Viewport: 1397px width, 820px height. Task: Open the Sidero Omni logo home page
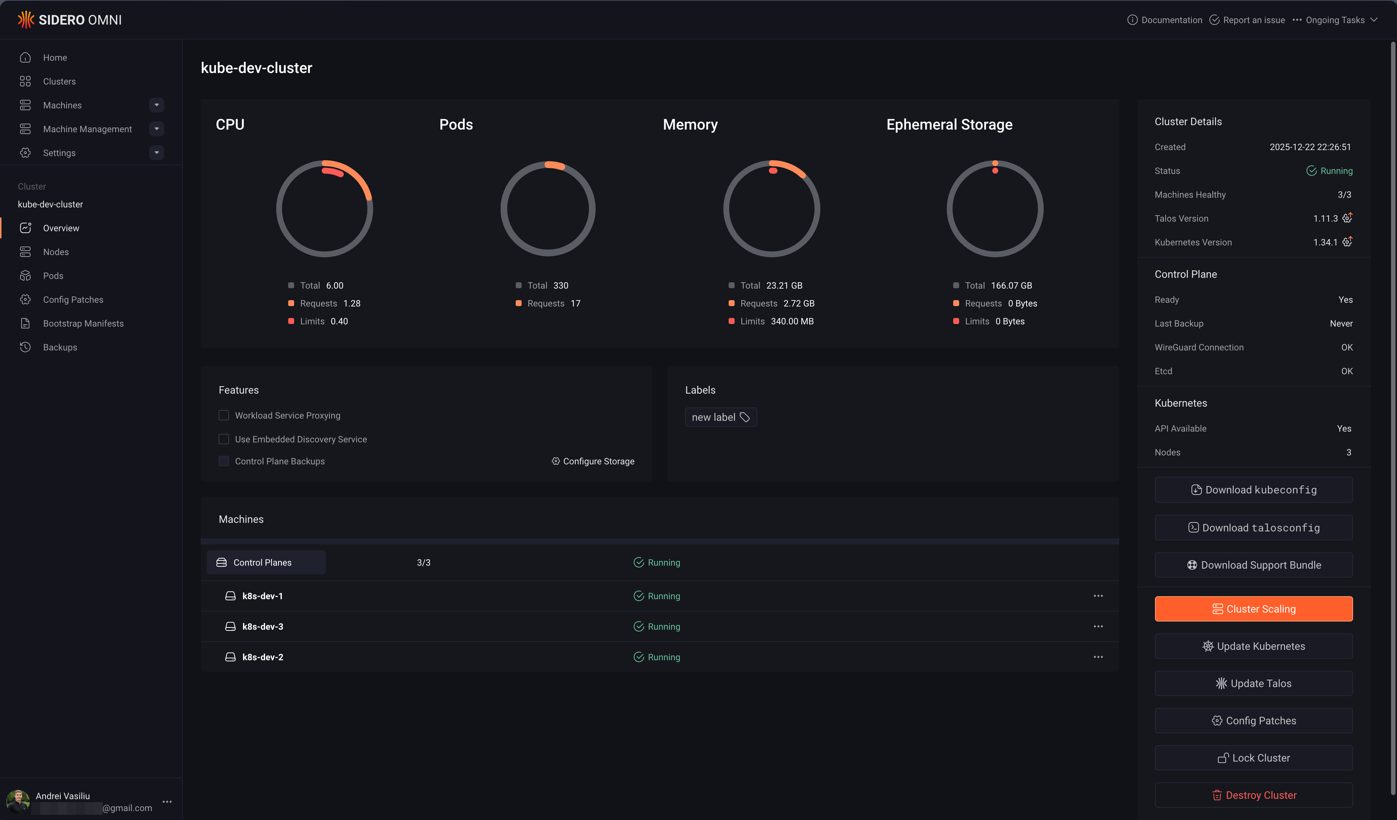[69, 19]
